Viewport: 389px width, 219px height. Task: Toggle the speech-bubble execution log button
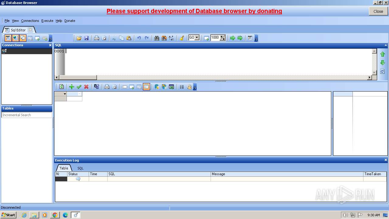click(23, 38)
